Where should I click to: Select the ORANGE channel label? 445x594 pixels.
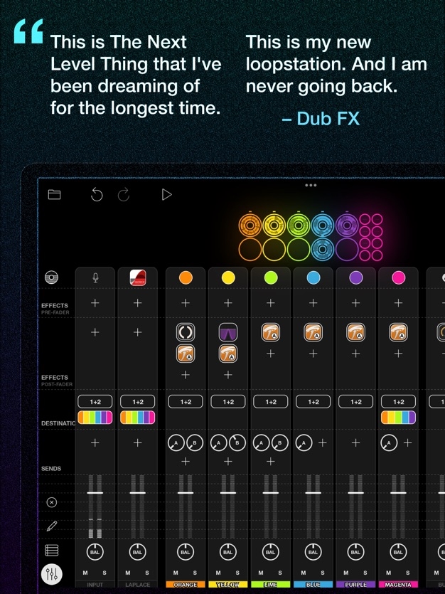(x=186, y=585)
